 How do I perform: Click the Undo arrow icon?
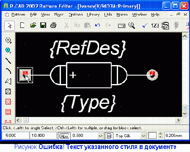[x=97, y=25]
